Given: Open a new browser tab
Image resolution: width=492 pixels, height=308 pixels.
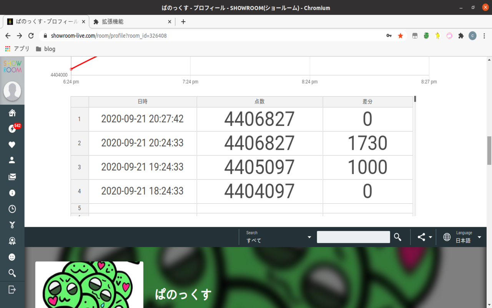Looking at the screenshot, I should click(183, 22).
